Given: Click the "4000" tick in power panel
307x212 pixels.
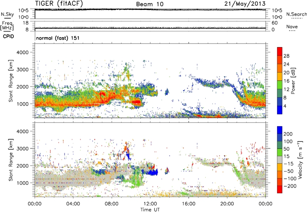Looking at the screenshot, I should (22, 52).
